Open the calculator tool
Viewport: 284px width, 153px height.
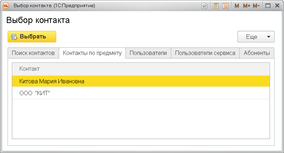[216, 6]
